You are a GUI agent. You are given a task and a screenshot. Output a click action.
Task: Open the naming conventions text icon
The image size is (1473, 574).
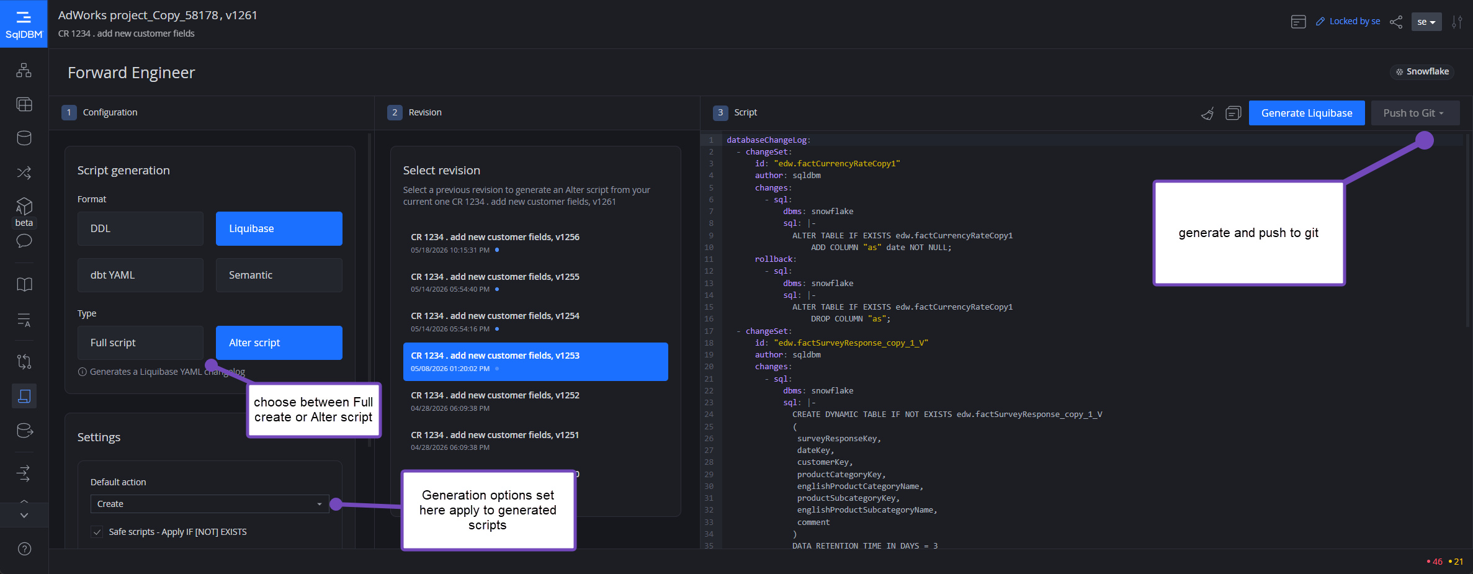24,320
